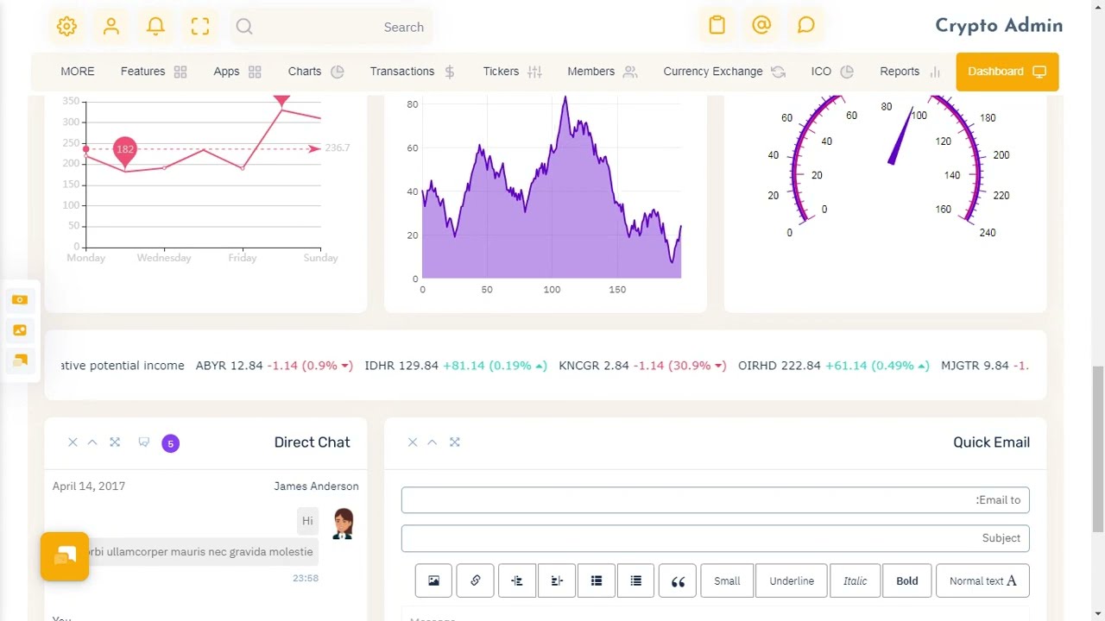Expand the Charts menu
The image size is (1105, 621).
[316, 72]
